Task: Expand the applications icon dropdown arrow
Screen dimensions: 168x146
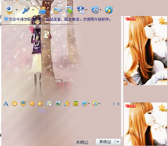Action: coord(100,10)
